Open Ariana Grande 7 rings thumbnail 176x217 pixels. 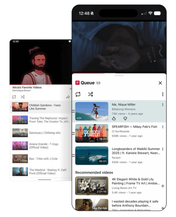pyautogui.click(x=20, y=145)
